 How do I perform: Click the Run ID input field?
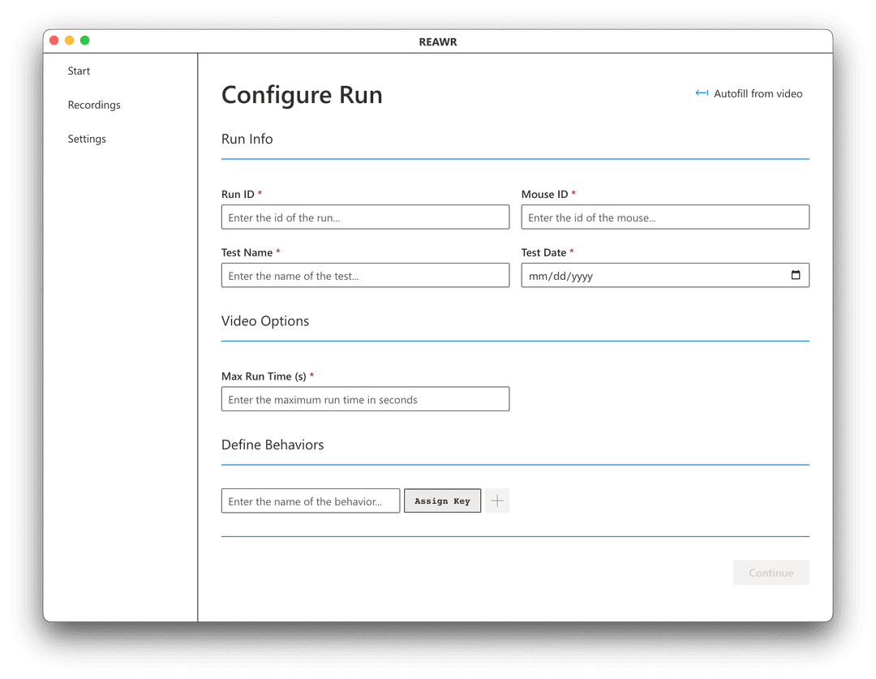(365, 217)
